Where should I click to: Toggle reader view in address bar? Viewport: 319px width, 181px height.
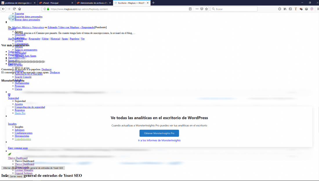[190, 9]
